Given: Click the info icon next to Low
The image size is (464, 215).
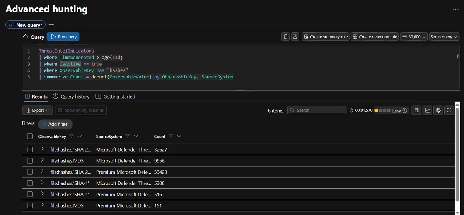Looking at the screenshot, I should 405,111.
